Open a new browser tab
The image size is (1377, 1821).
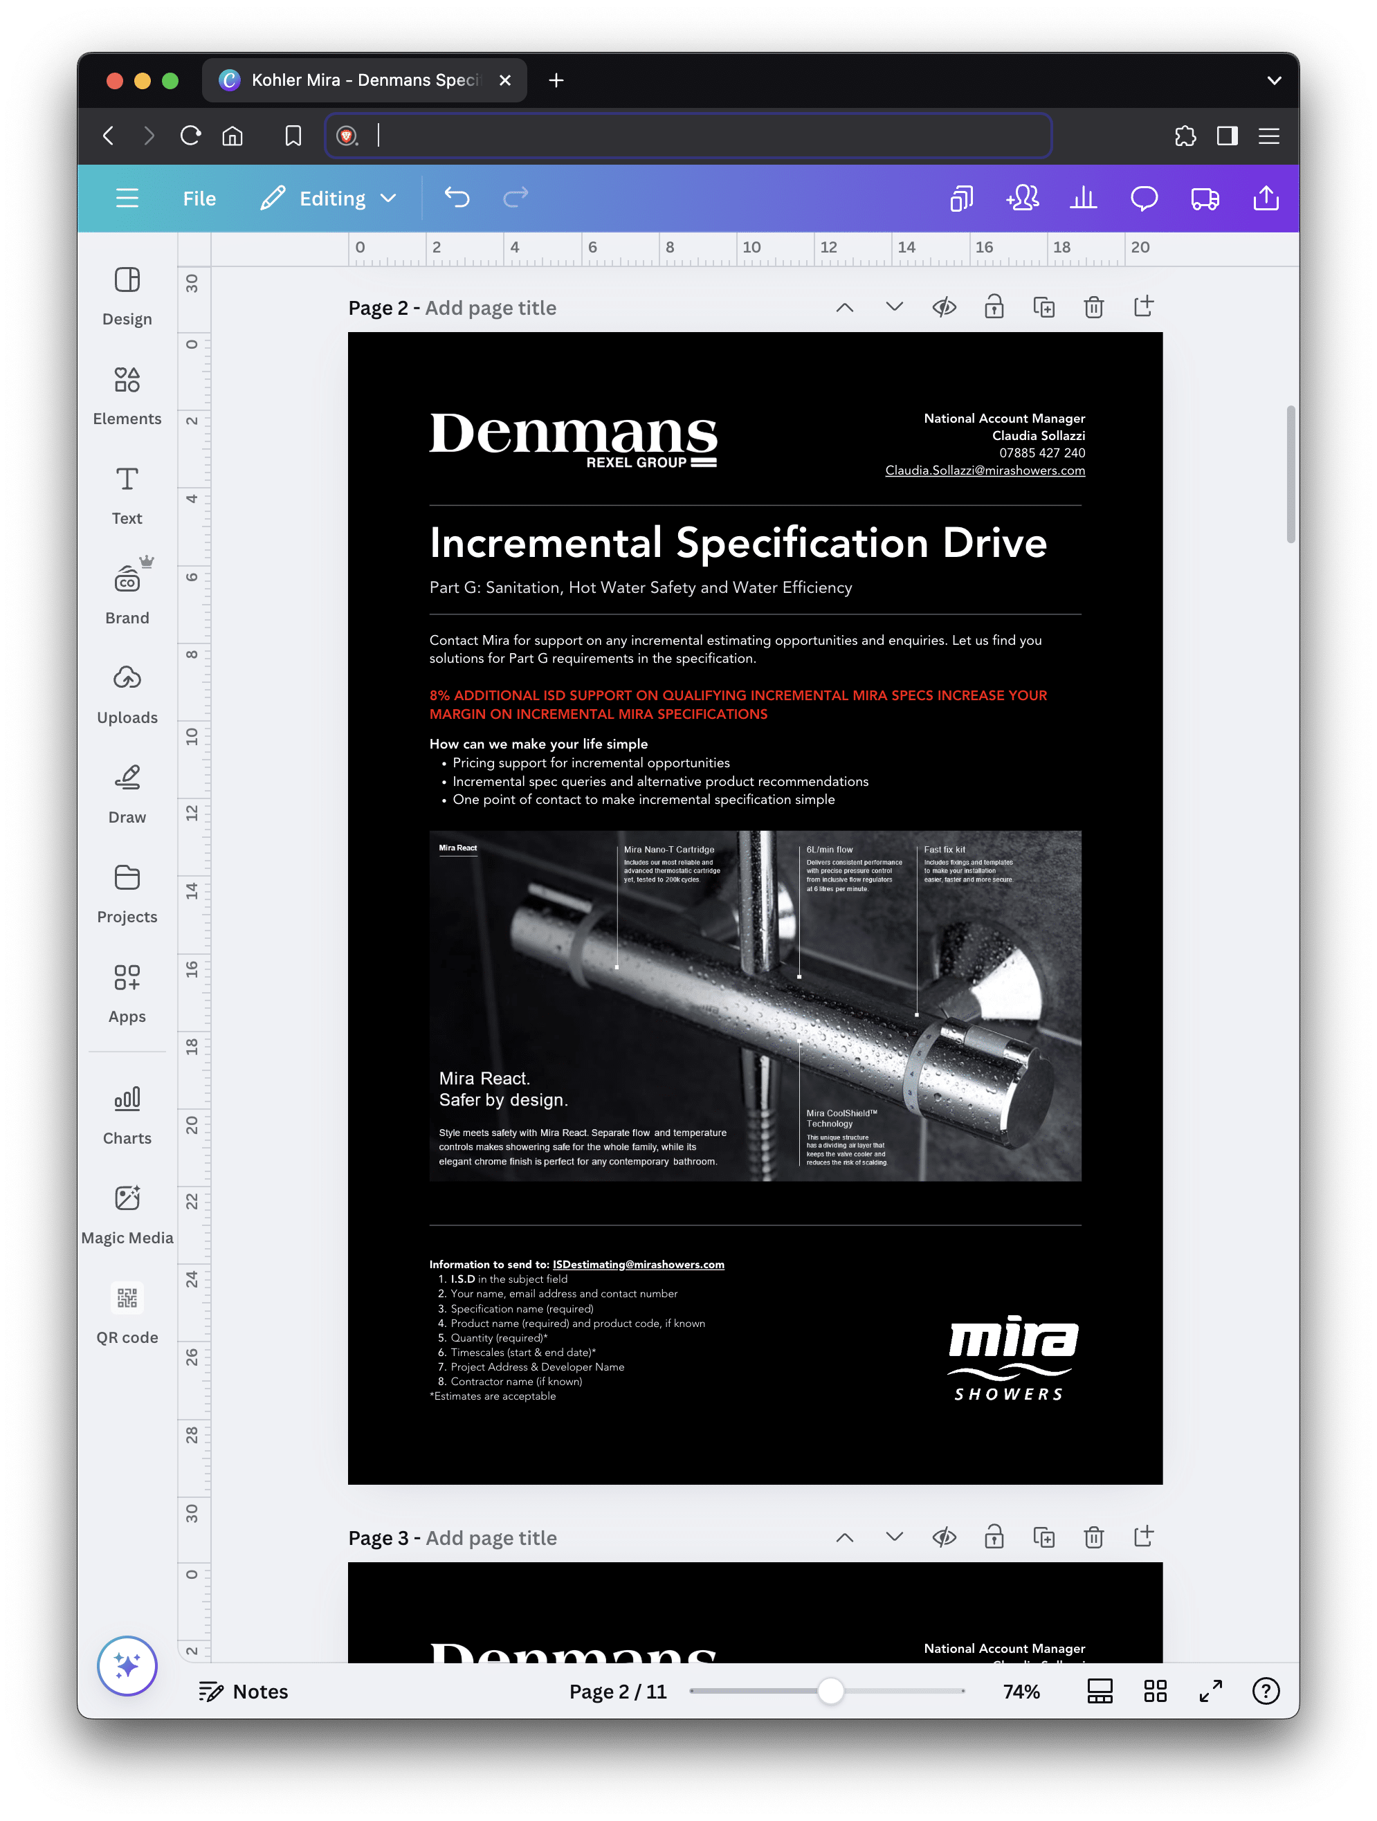tap(556, 81)
